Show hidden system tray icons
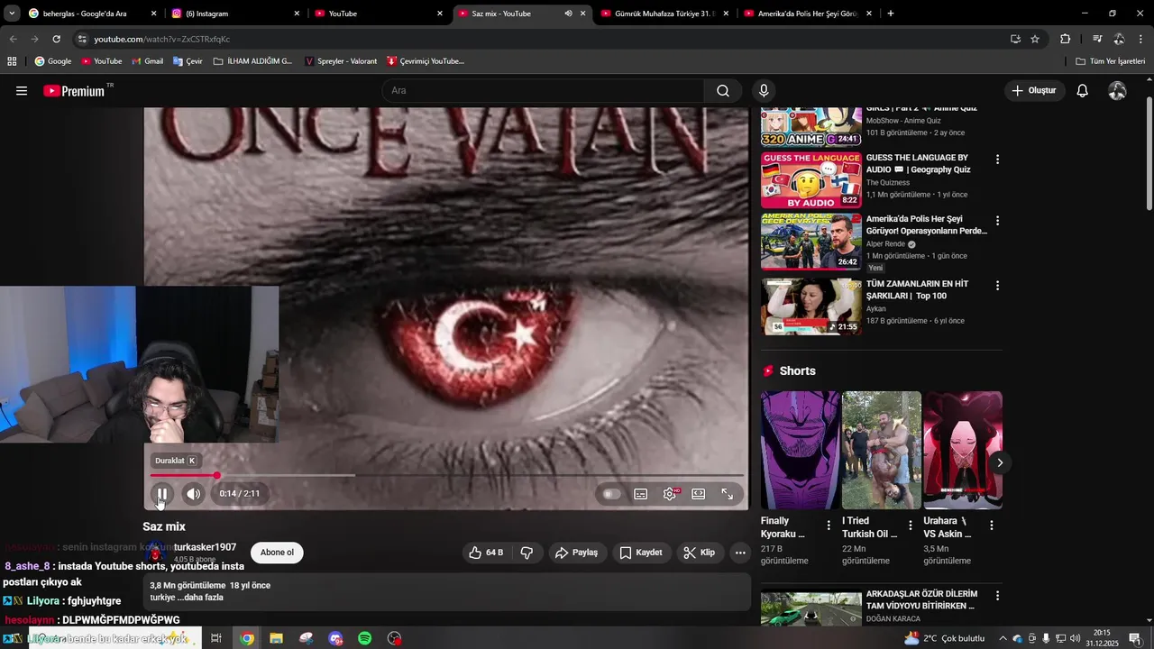Screen dimensions: 1154x649 click(1003, 638)
